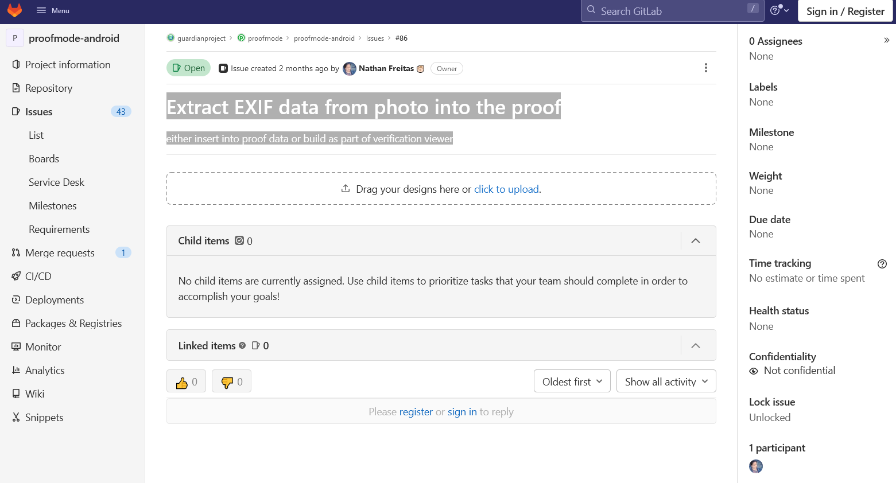
Task: Open the help menu icon
Action: pyautogui.click(x=779, y=10)
